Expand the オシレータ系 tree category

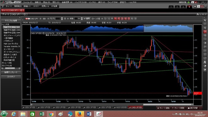7,63
